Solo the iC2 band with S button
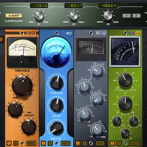The height and width of the screenshot is (147, 147). 50,143
